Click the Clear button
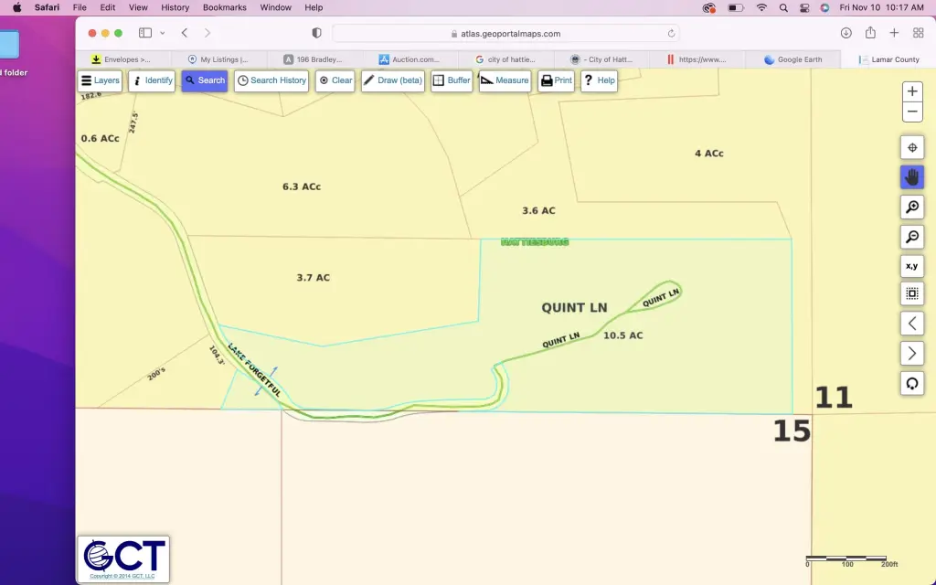Screen dimensions: 936x585 [x=335, y=80]
